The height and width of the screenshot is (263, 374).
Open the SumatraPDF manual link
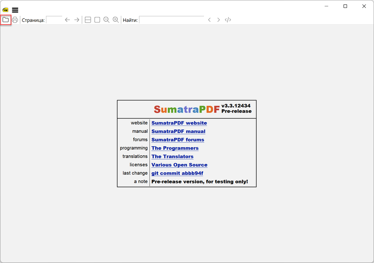tap(178, 131)
